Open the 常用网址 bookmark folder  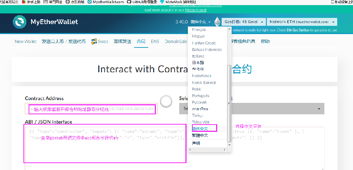click(x=53, y=2)
